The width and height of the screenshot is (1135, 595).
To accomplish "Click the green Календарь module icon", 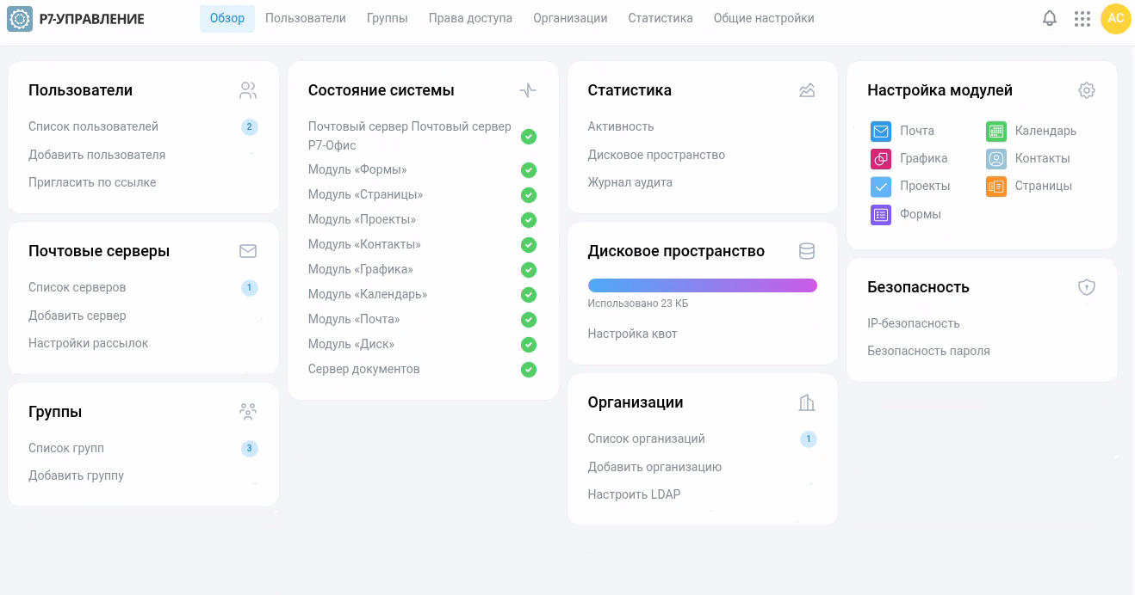I will pyautogui.click(x=996, y=131).
